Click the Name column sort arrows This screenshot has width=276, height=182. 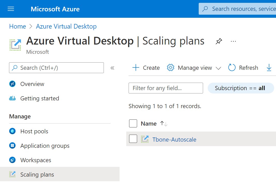tap(164, 124)
